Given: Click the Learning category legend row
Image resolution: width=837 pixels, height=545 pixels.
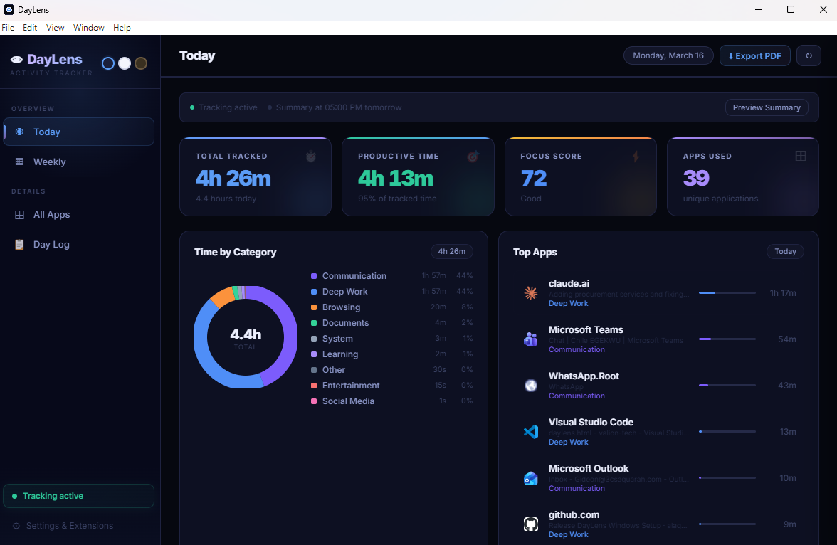Looking at the screenshot, I should (x=391, y=354).
